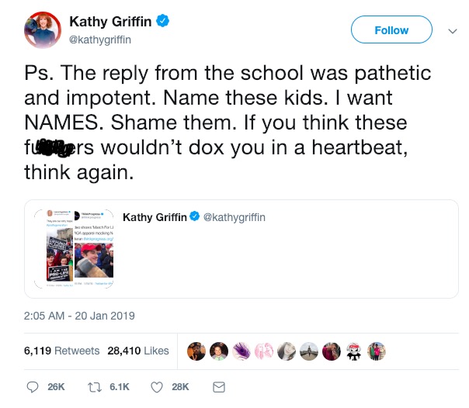Click the reply speech bubble icon
The width and height of the screenshot is (469, 408).
tap(33, 386)
